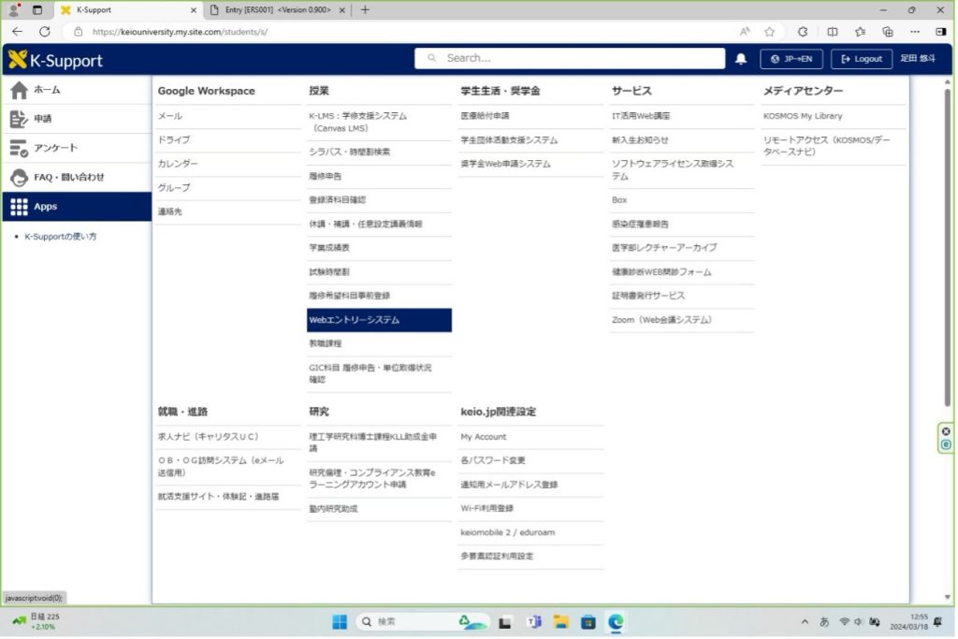Log out using the Logout button

[861, 59]
